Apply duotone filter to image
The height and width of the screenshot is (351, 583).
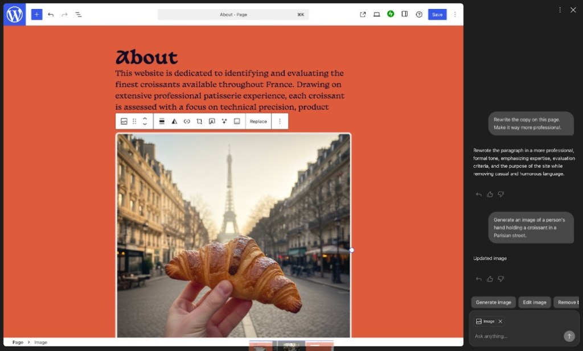(174, 121)
